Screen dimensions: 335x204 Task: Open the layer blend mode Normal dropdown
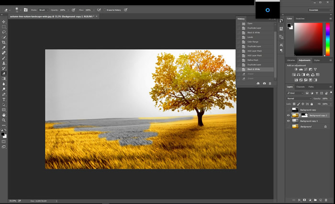(299, 99)
